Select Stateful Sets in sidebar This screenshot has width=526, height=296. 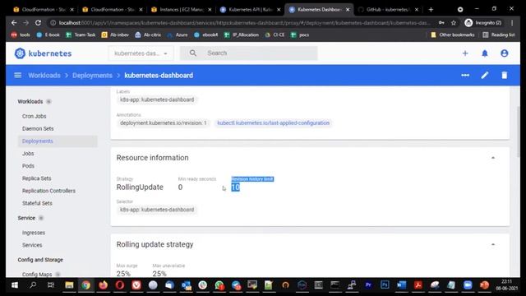pyautogui.click(x=37, y=203)
